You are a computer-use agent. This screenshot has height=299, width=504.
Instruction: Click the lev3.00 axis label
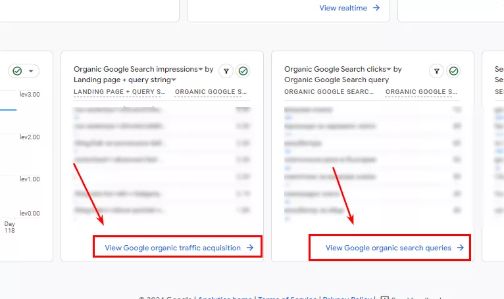pyautogui.click(x=30, y=95)
